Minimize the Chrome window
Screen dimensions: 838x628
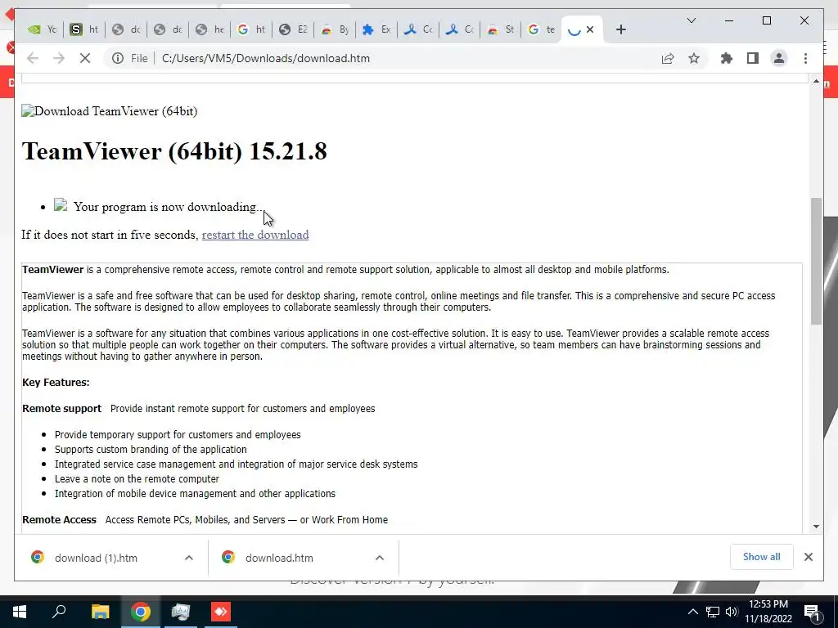(729, 20)
